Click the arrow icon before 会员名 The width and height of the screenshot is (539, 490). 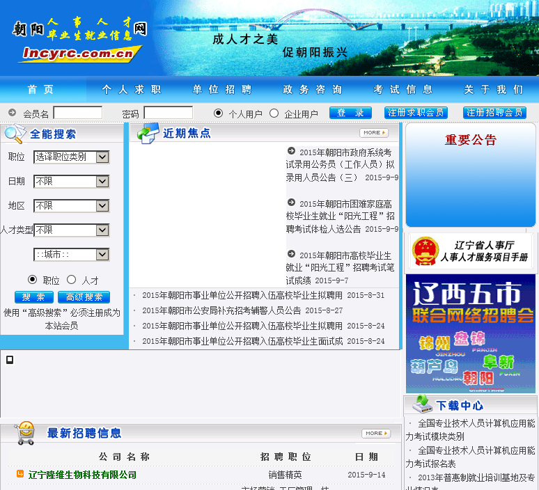[12, 112]
